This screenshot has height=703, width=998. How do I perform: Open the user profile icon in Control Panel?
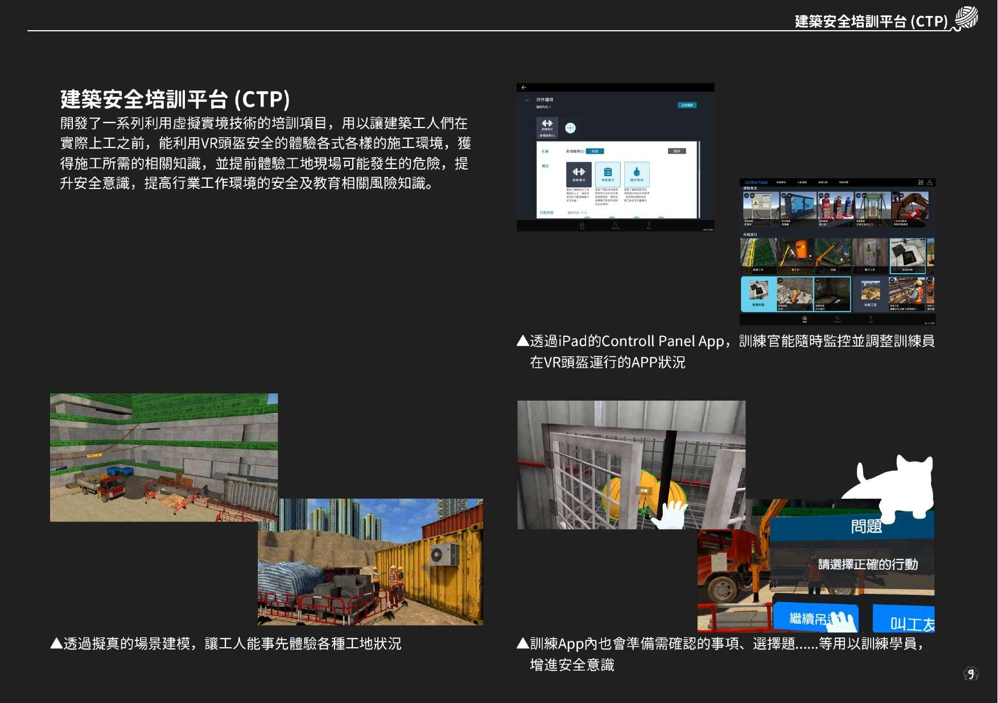click(x=930, y=182)
